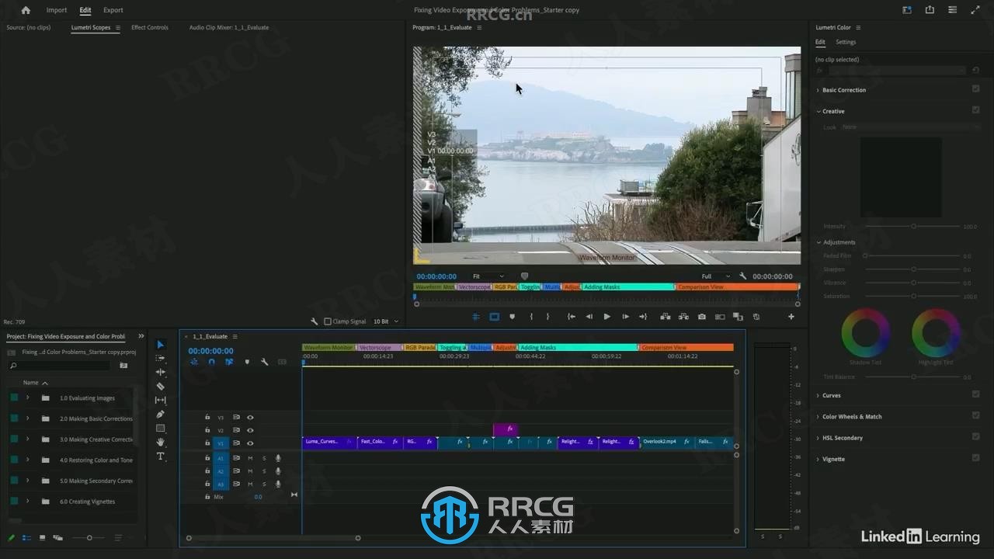Click the Shadow Tint color wheel
The width and height of the screenshot is (994, 559).
click(x=865, y=333)
